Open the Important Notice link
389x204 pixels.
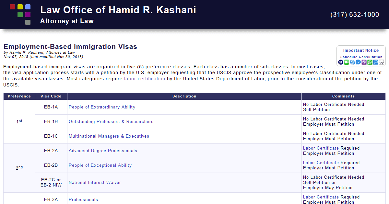[361, 50]
